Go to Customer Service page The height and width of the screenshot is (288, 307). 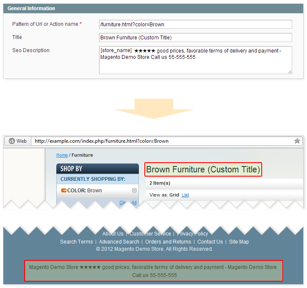click(150, 234)
